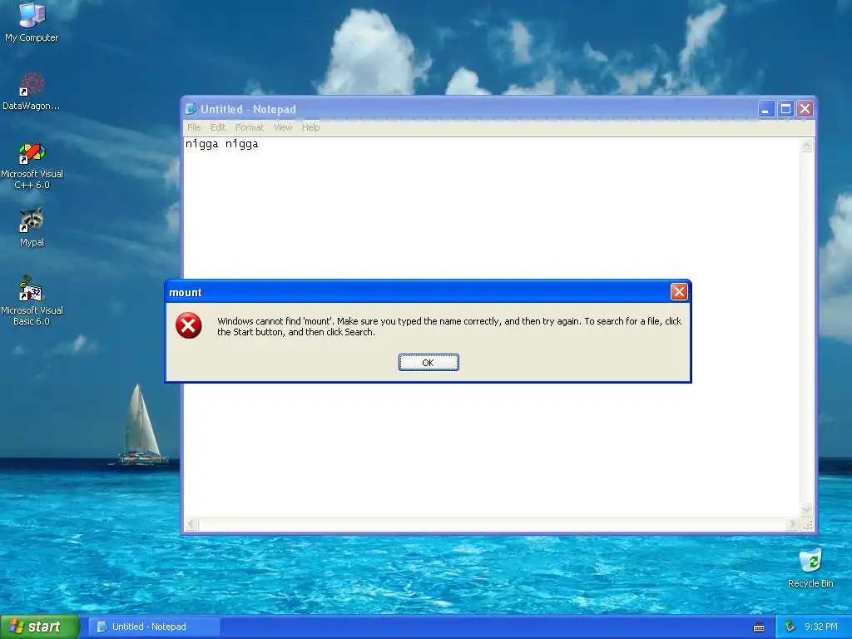Select the DataWagon desktop shortcut
The height and width of the screenshot is (639, 852).
pyautogui.click(x=32, y=92)
